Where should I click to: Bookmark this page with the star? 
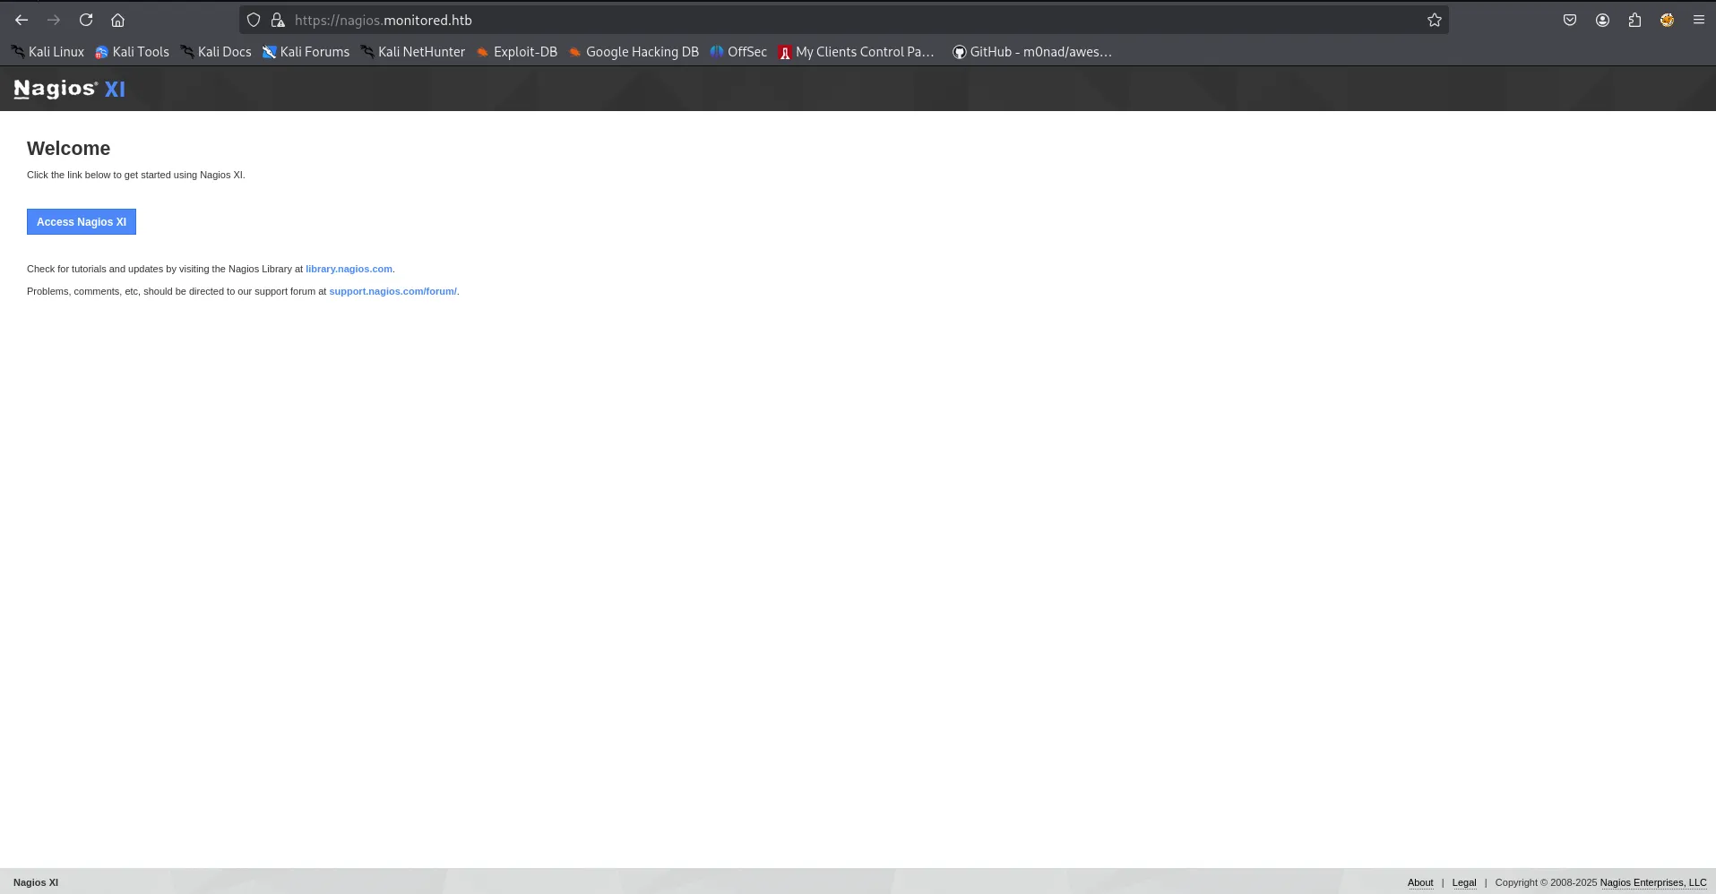pyautogui.click(x=1435, y=20)
